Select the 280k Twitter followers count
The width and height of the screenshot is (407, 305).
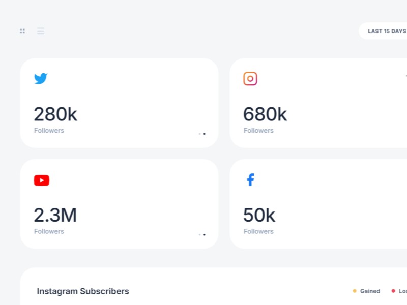(x=55, y=114)
